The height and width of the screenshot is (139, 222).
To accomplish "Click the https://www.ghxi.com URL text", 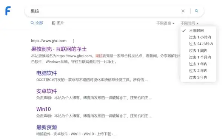I will [49, 41].
